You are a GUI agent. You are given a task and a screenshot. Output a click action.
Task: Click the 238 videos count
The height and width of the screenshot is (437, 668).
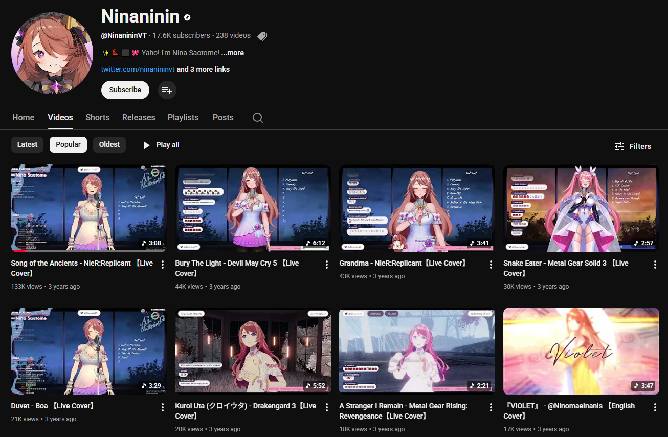pyautogui.click(x=233, y=36)
